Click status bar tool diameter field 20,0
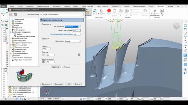 click(x=123, y=99)
